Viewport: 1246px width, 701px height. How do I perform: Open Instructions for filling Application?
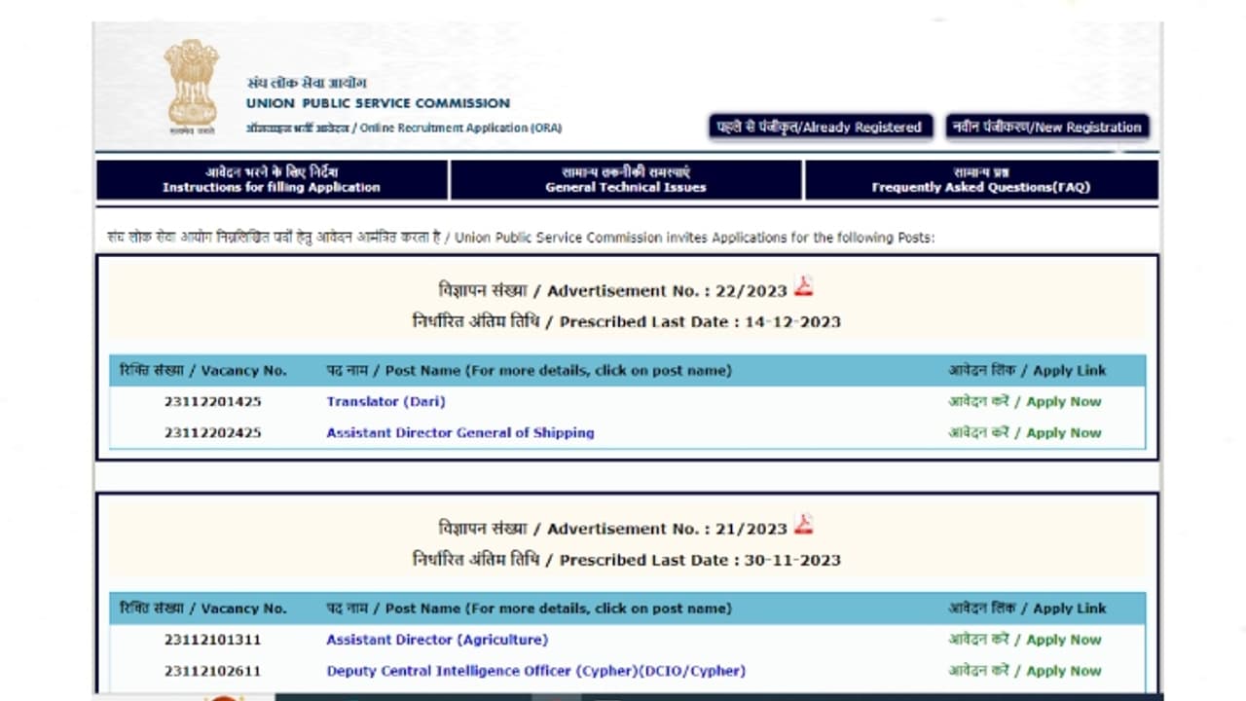pyautogui.click(x=272, y=180)
